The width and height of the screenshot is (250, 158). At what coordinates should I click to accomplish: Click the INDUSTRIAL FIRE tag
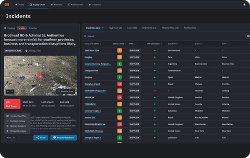tap(13, 51)
